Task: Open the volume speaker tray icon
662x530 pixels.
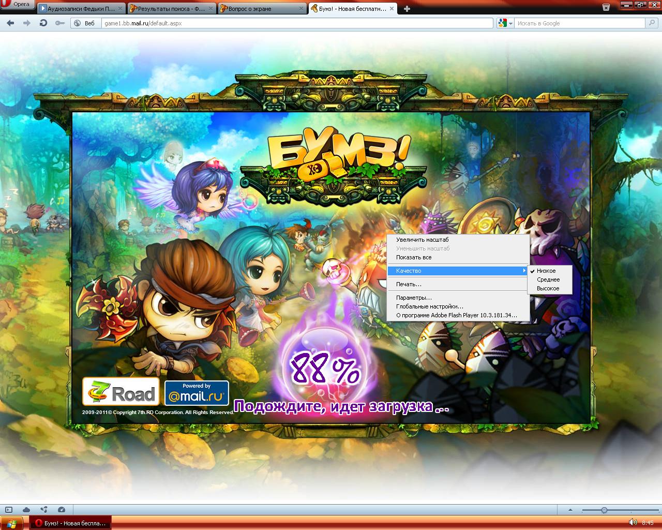Action: 633,523
